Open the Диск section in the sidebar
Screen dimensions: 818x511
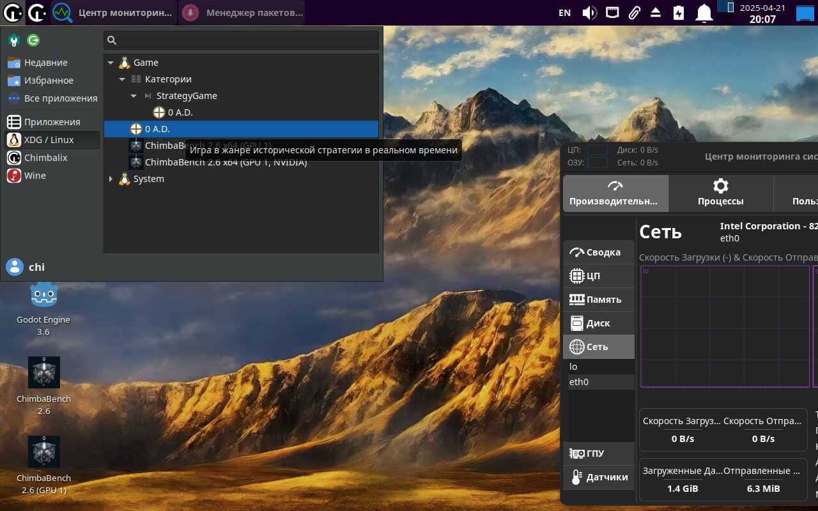click(599, 323)
